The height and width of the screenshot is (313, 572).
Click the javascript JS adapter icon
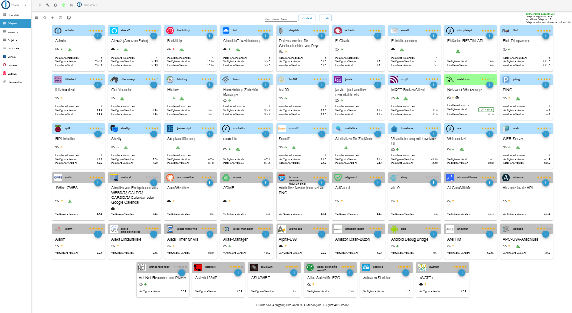pos(170,129)
